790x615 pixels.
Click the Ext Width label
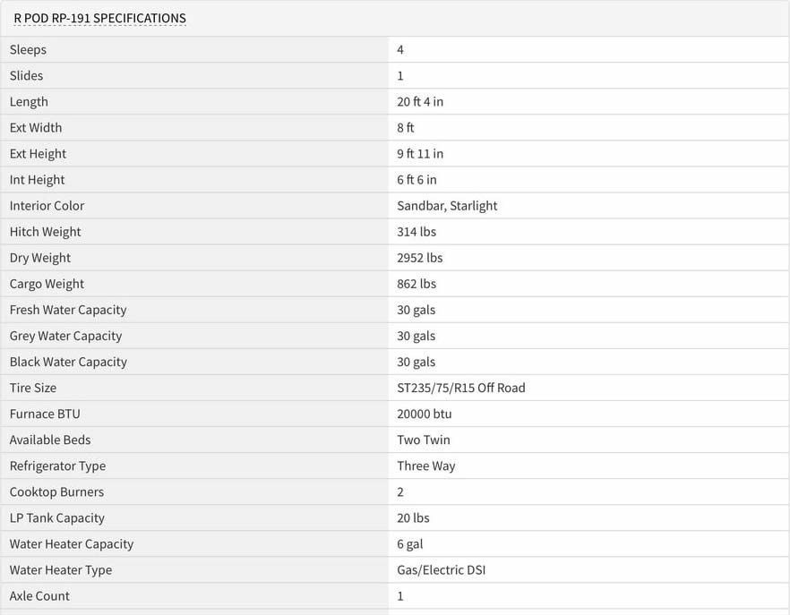36,127
